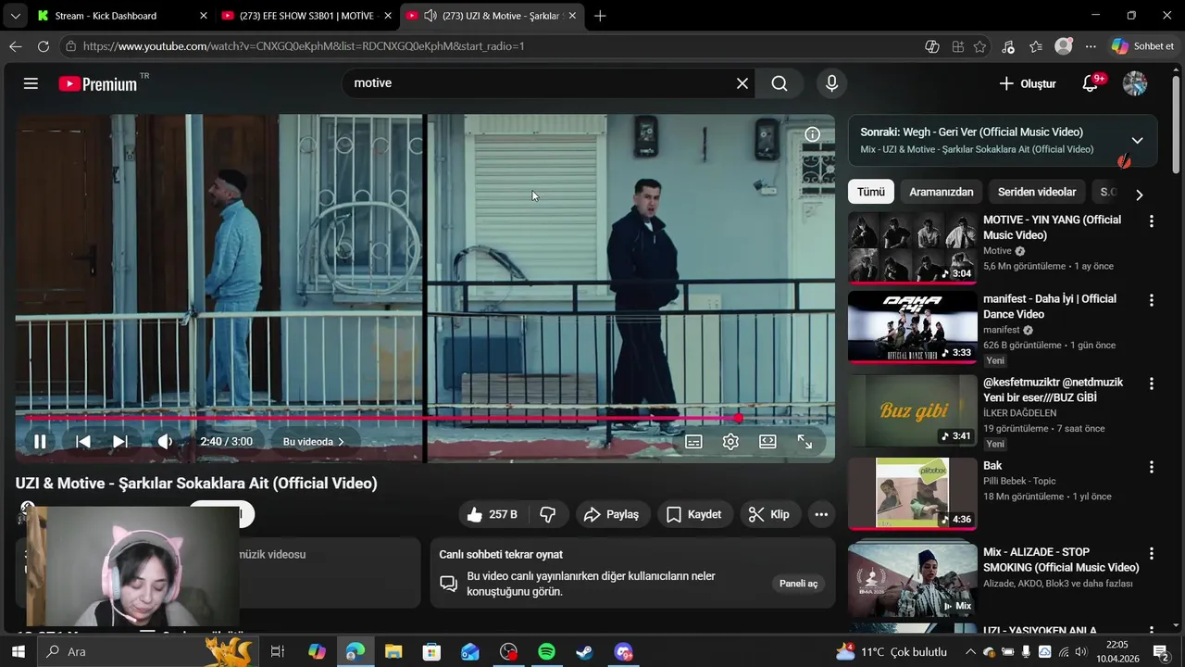
Task: Select the Tümü filter chip
Action: (871, 192)
